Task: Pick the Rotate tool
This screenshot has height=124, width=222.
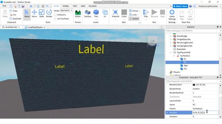Action: [49, 14]
